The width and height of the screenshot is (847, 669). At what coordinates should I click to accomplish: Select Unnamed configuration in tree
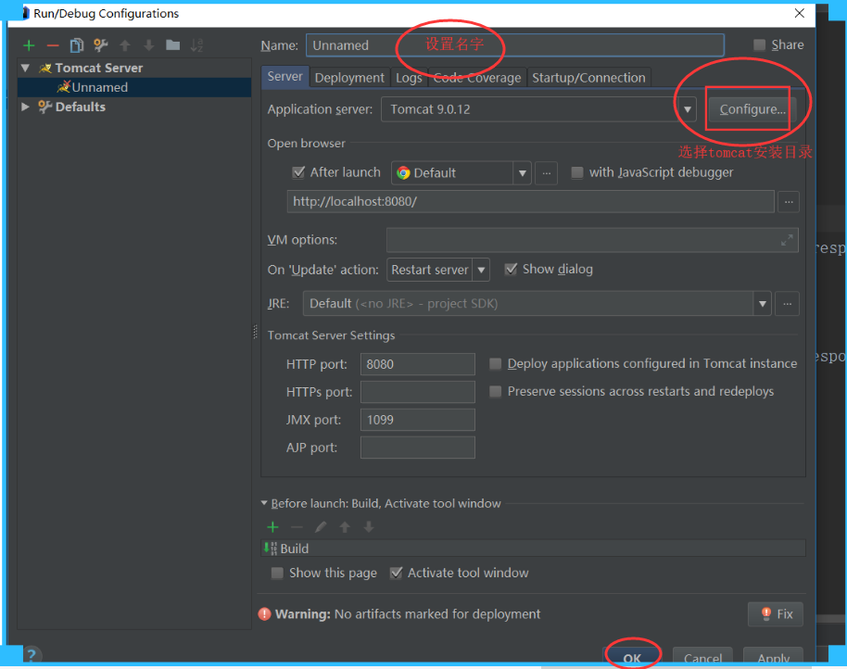coord(134,87)
